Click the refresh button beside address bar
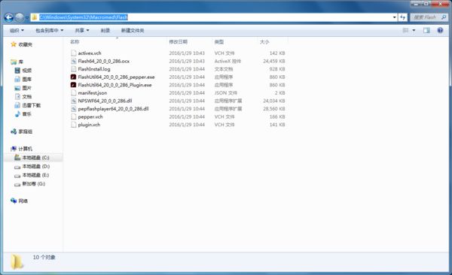The image size is (452, 275). point(403,17)
